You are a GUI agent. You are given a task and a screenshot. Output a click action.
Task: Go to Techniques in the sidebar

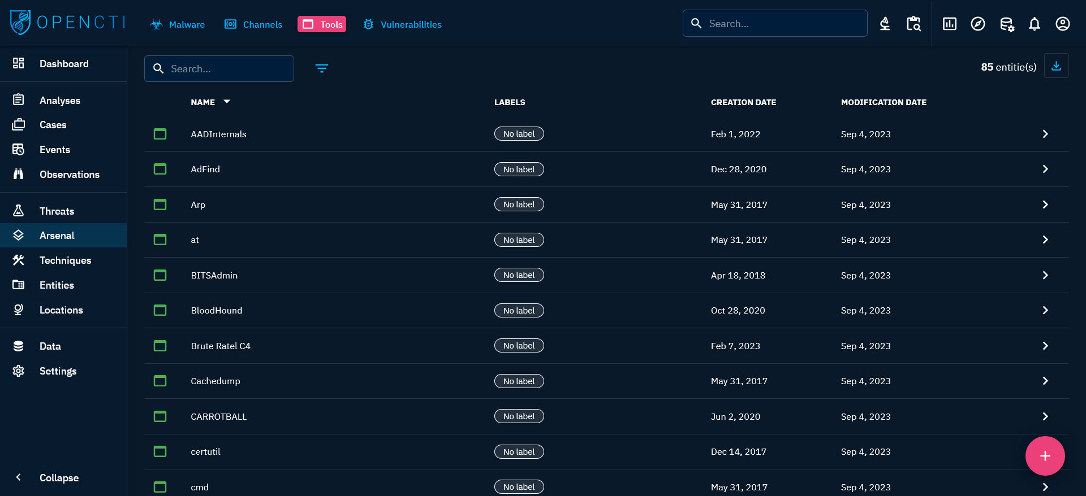[x=65, y=260]
